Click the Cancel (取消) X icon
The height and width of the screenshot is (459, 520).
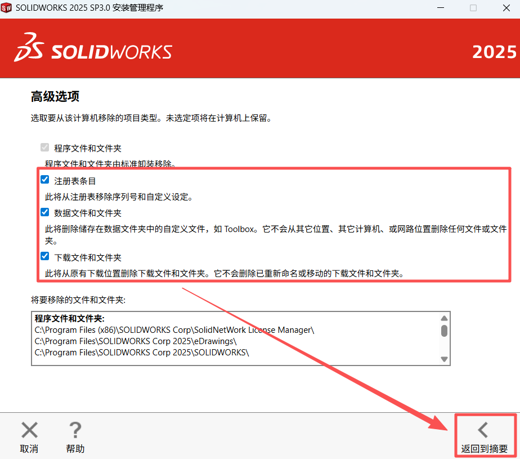tap(29, 430)
